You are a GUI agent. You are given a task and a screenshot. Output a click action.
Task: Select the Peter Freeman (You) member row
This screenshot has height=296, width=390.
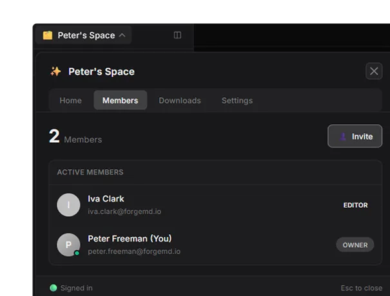pyautogui.click(x=215, y=245)
